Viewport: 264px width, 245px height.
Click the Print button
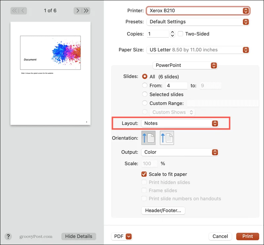[x=247, y=236]
